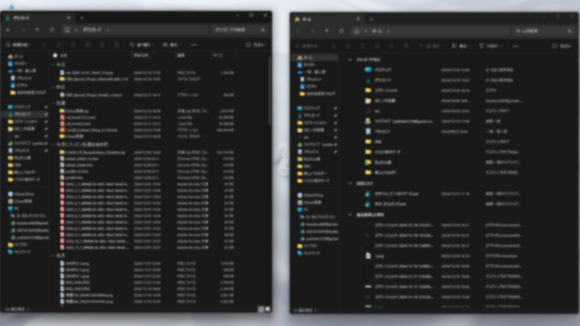This screenshot has height=326, width=580.
Task: Click Refresh in the Downloads window
Action: [x=52, y=30]
